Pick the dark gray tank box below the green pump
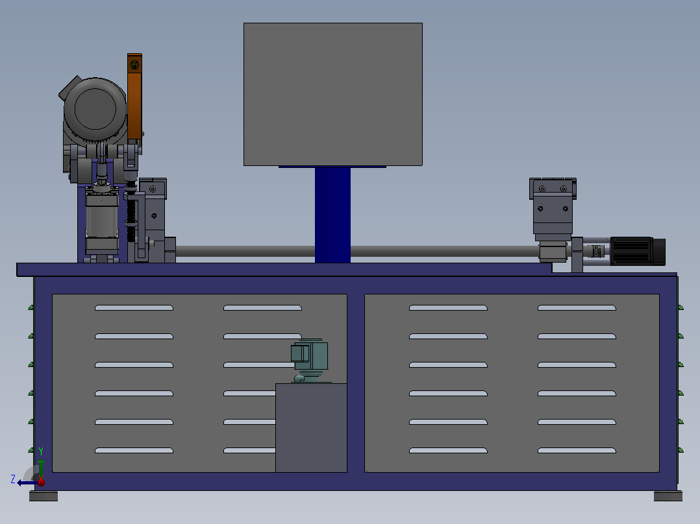This screenshot has height=524, width=700. click(x=311, y=427)
